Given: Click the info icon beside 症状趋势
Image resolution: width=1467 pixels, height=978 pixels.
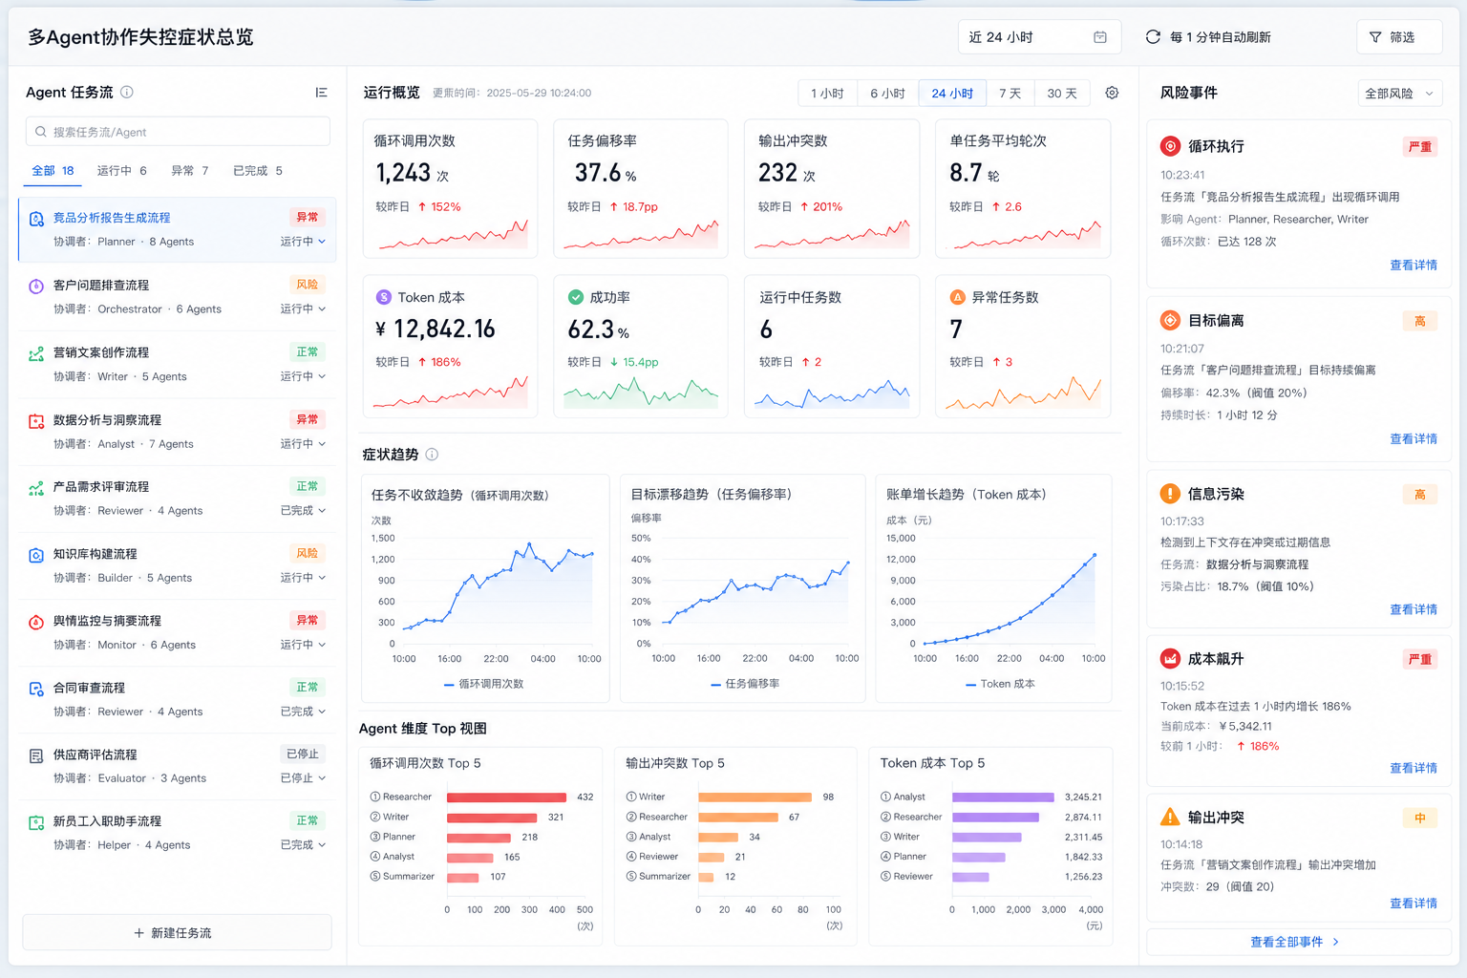Looking at the screenshot, I should click(x=432, y=455).
